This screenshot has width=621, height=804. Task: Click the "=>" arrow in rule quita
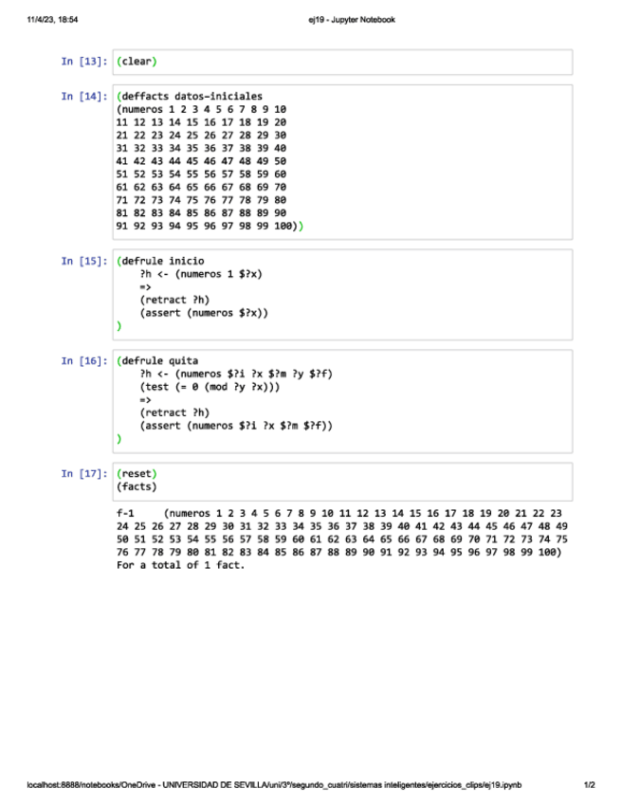(x=146, y=400)
